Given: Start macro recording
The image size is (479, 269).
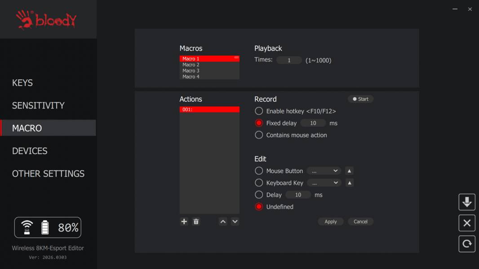Looking at the screenshot, I should click(360, 99).
